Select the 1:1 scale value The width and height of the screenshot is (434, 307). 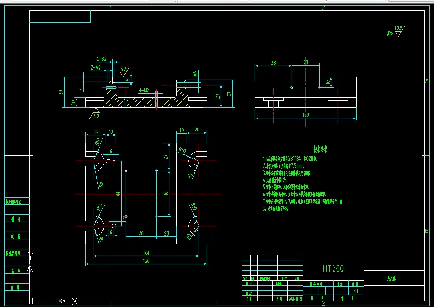356,291
